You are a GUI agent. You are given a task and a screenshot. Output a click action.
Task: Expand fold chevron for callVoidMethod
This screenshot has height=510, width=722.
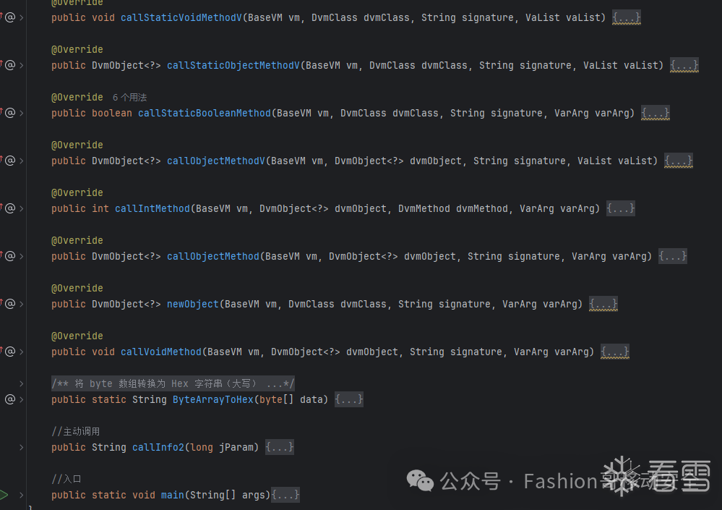pyautogui.click(x=21, y=352)
